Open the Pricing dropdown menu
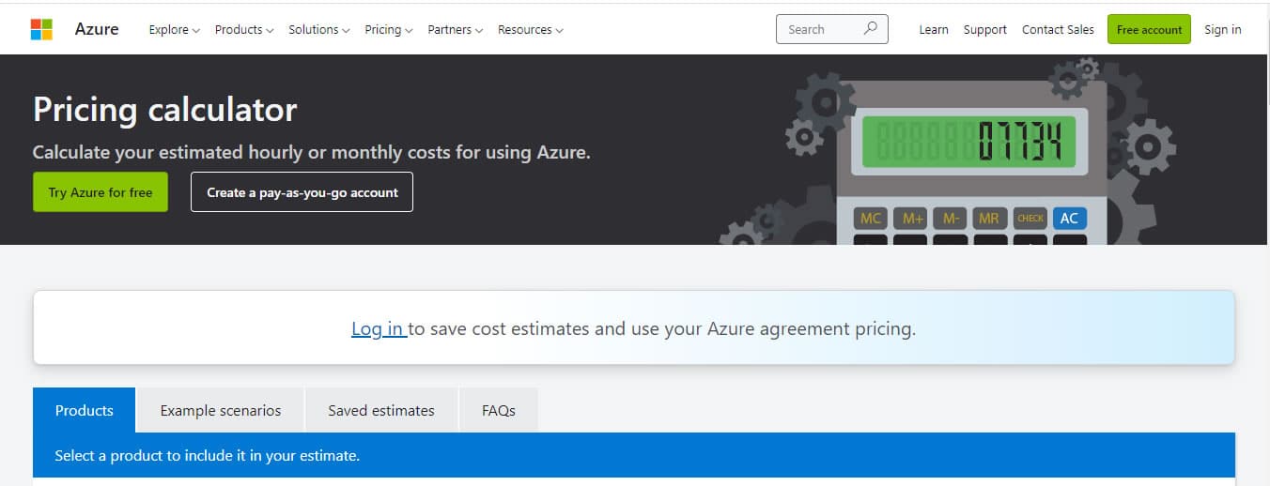 click(388, 30)
